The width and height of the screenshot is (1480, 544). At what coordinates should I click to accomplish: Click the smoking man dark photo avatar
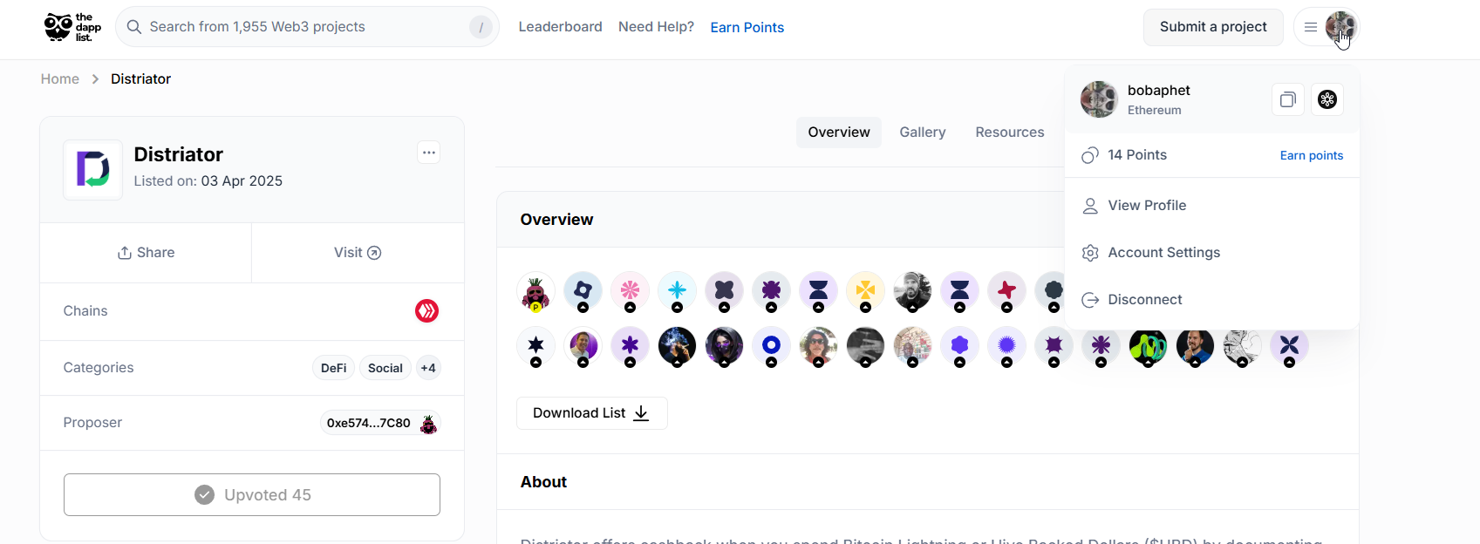677,346
